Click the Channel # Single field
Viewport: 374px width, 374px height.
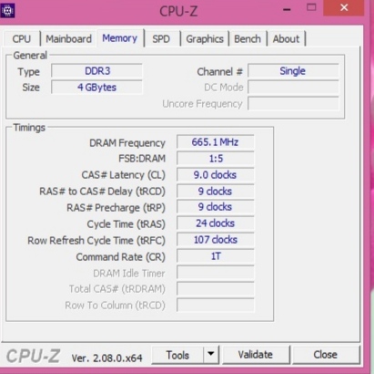click(293, 71)
